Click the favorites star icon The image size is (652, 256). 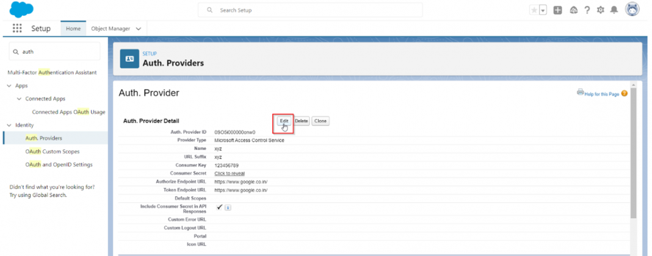click(x=534, y=10)
